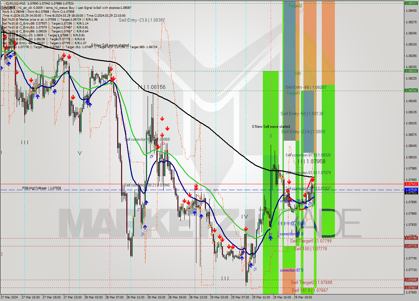The height and width of the screenshot is (301, 419).
Task: Click the 1.08045 price scale value
Action: pos(411,146)
